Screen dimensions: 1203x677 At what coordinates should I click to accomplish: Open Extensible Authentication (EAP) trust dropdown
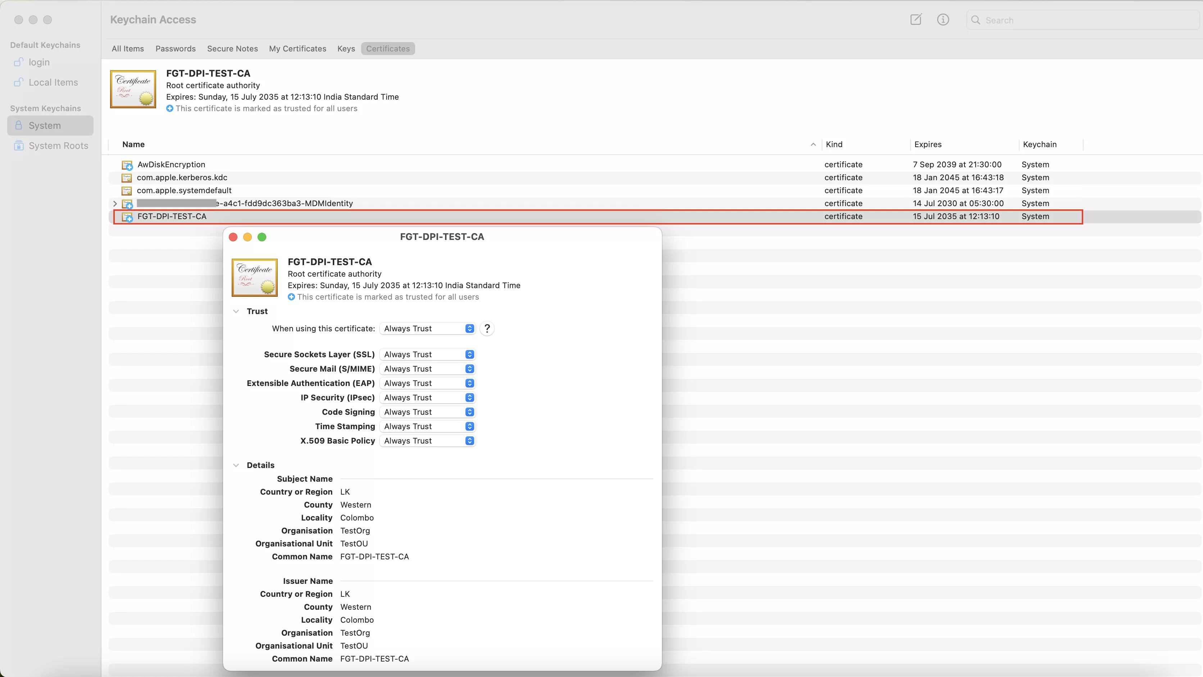(428, 383)
